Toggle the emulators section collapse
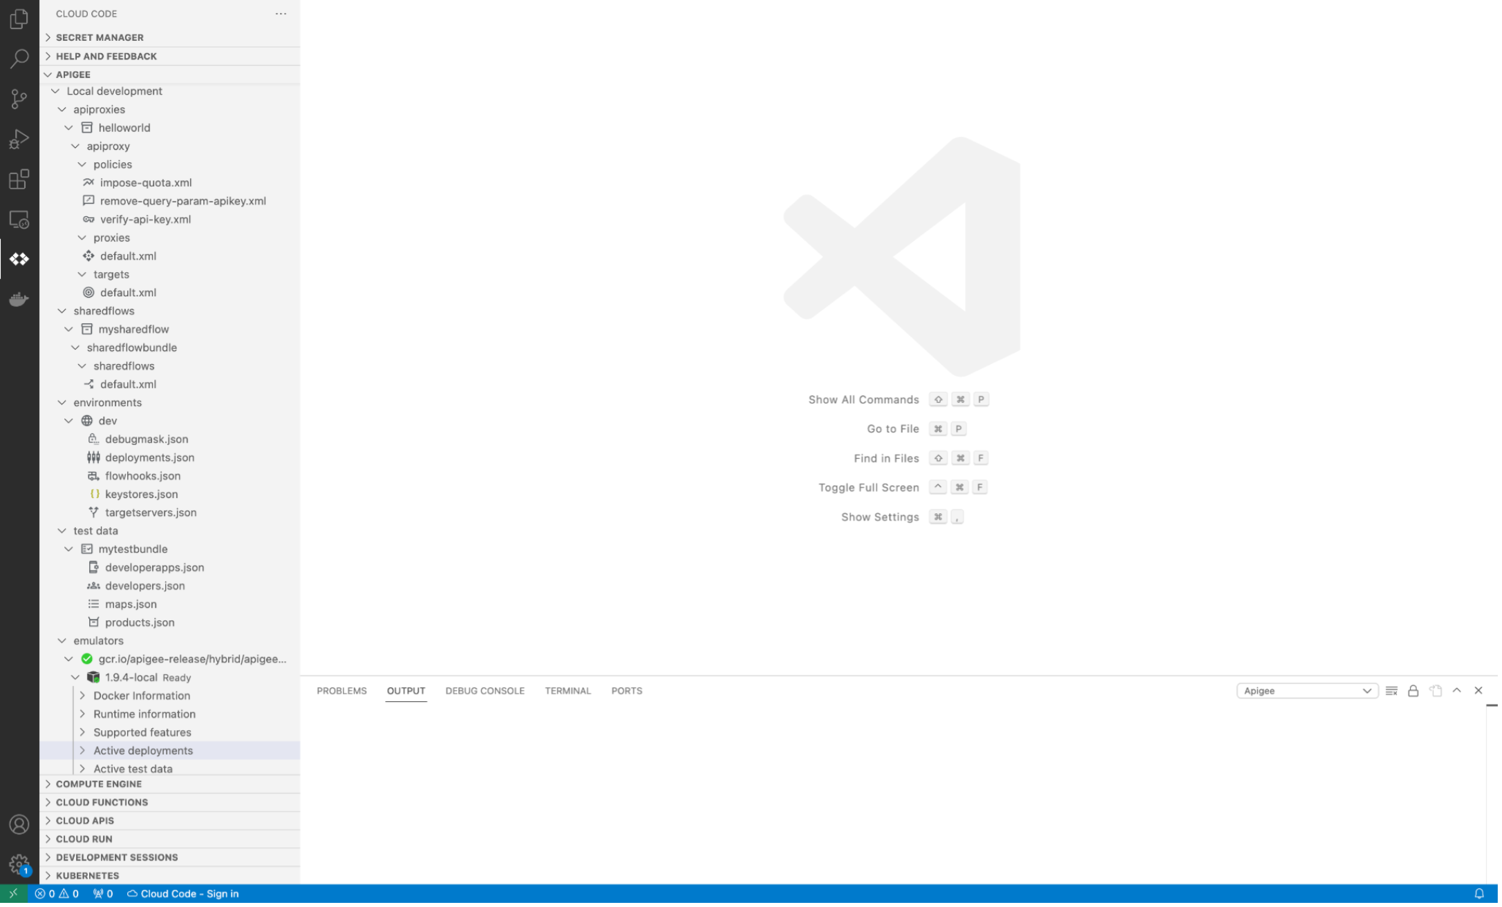Viewport: 1502px width, 907px height. pyautogui.click(x=61, y=640)
